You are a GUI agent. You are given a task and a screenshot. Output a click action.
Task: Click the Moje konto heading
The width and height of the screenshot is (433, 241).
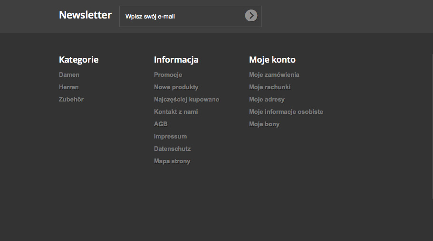272,60
